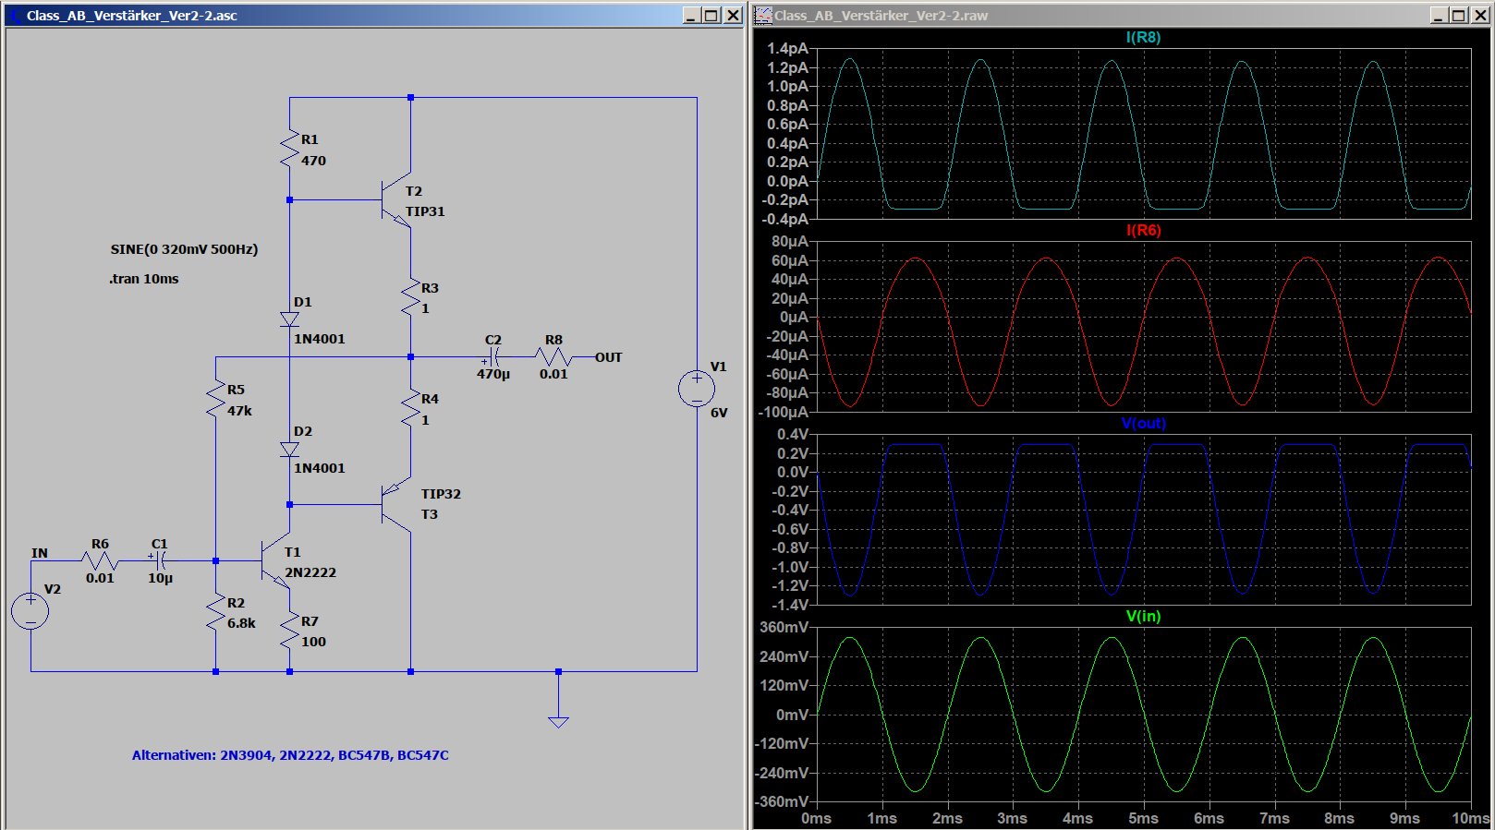The image size is (1495, 830).
Task: Click the 10µ value of C1
Action: click(x=160, y=578)
